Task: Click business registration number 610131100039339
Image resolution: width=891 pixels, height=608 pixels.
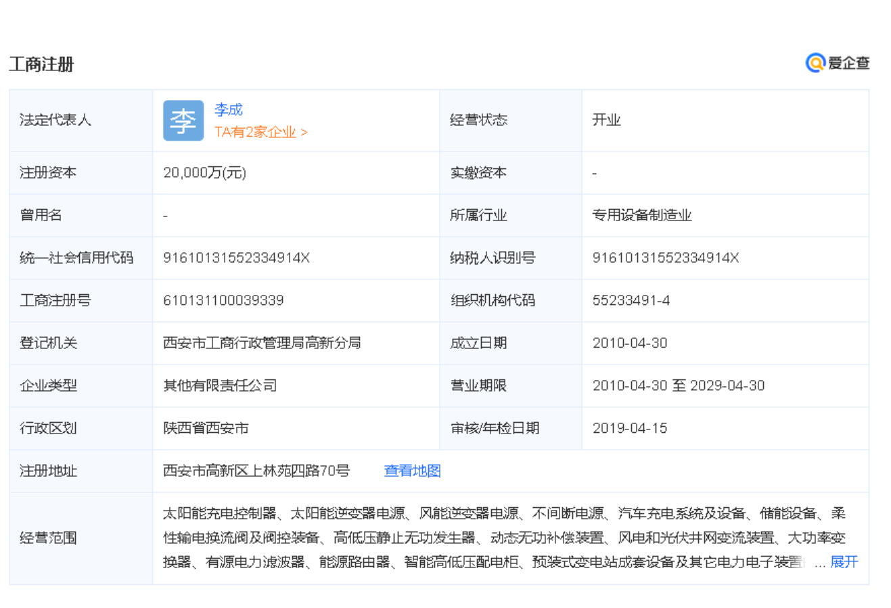Action: [x=223, y=300]
